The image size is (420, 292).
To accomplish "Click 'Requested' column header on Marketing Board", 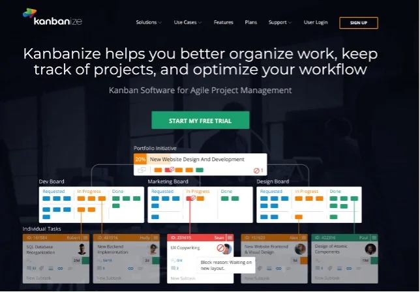I will pos(162,192).
